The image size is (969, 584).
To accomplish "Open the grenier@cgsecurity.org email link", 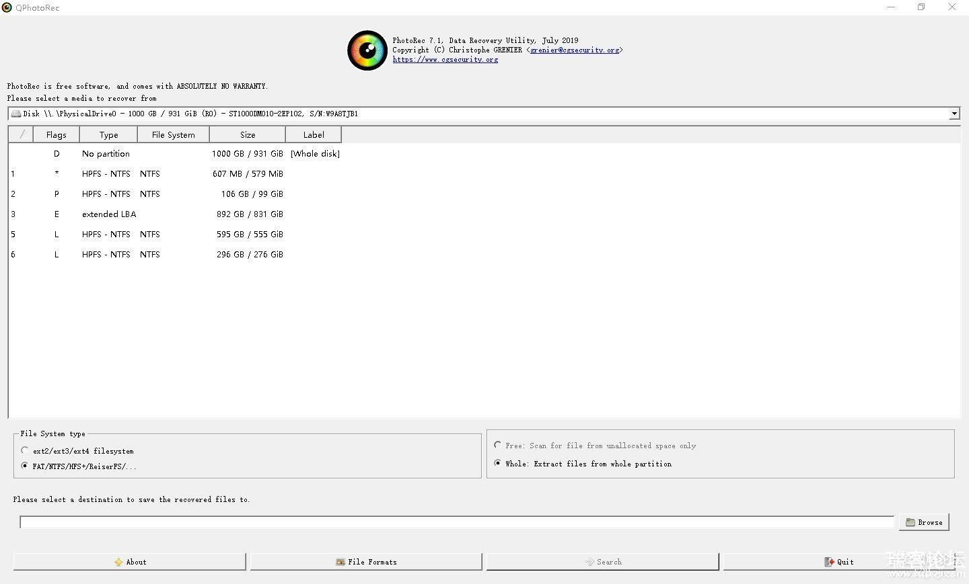I will tap(575, 50).
